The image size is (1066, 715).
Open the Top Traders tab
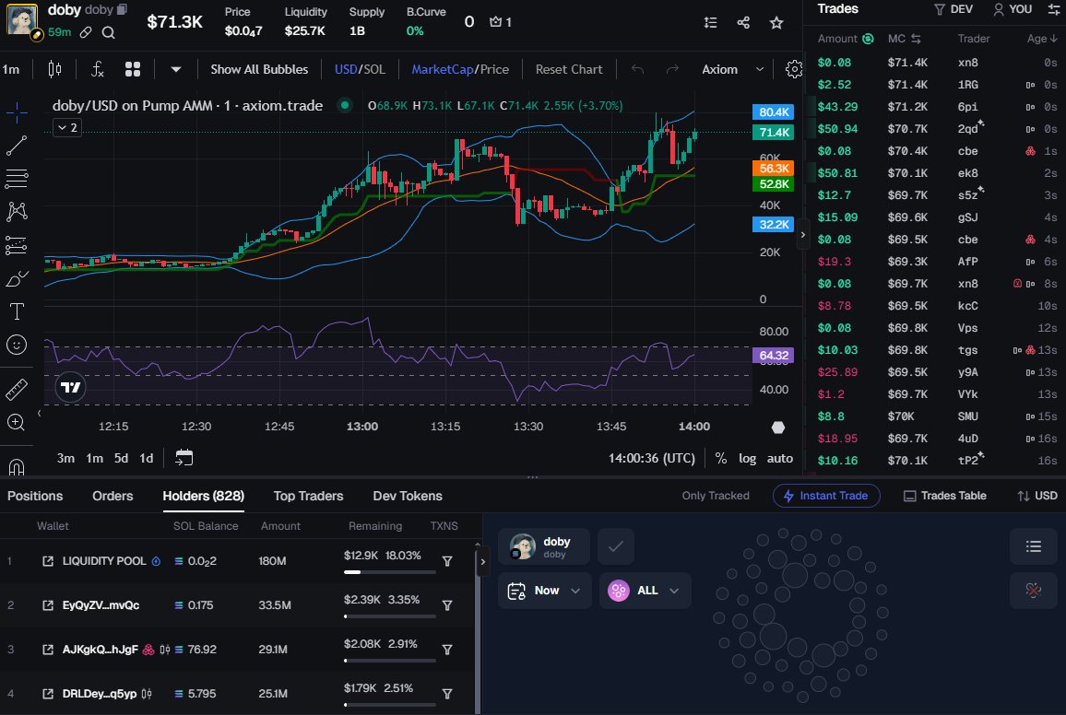[309, 496]
